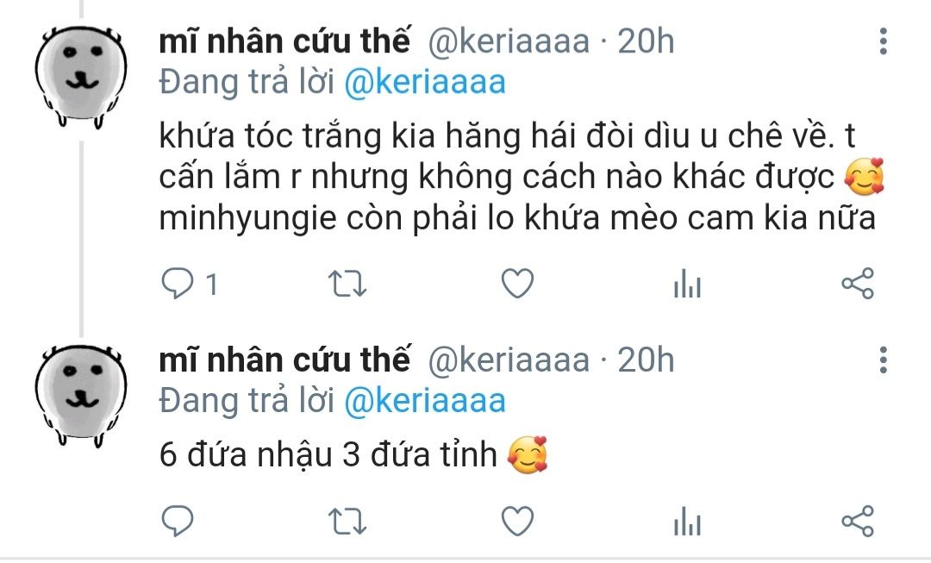The height and width of the screenshot is (563, 931).
Task: View analytics of the second tweet
Action: [x=688, y=522]
